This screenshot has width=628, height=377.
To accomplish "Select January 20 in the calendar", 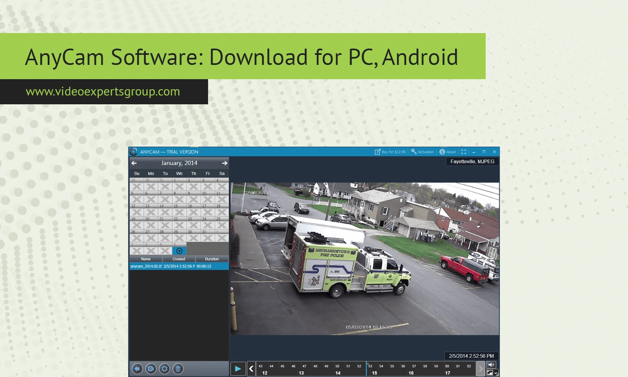I will coord(151,223).
